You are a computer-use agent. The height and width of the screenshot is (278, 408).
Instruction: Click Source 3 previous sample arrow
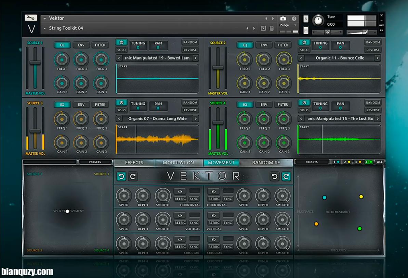tap(119, 119)
